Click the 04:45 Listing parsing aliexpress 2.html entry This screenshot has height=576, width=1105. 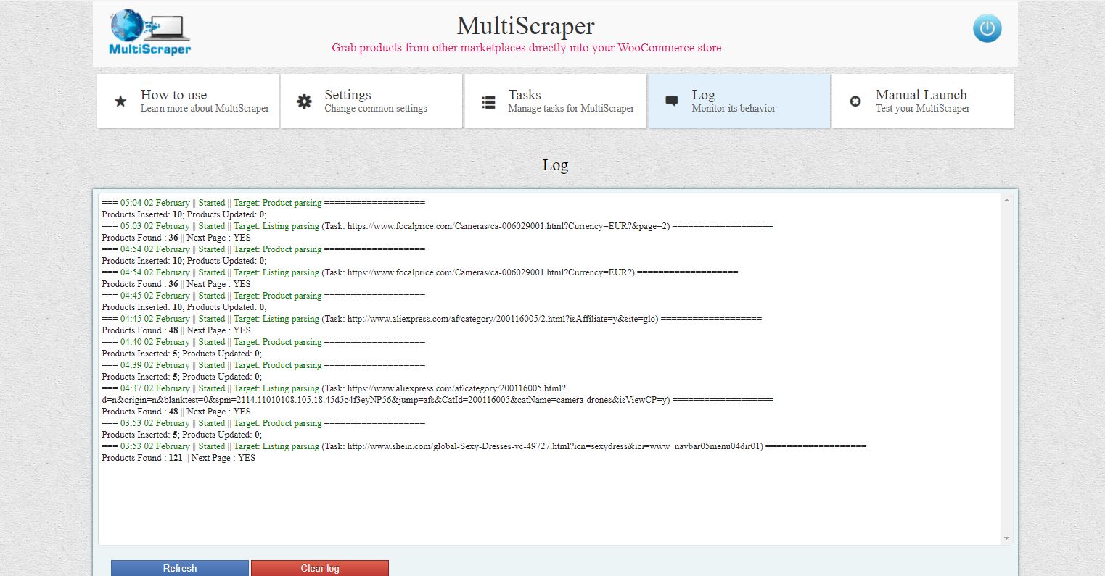[x=432, y=319]
